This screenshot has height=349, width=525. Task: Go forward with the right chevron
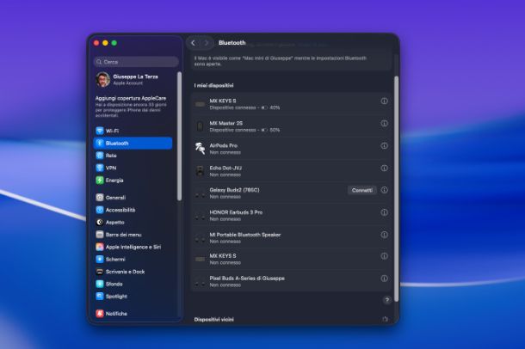pyautogui.click(x=207, y=43)
